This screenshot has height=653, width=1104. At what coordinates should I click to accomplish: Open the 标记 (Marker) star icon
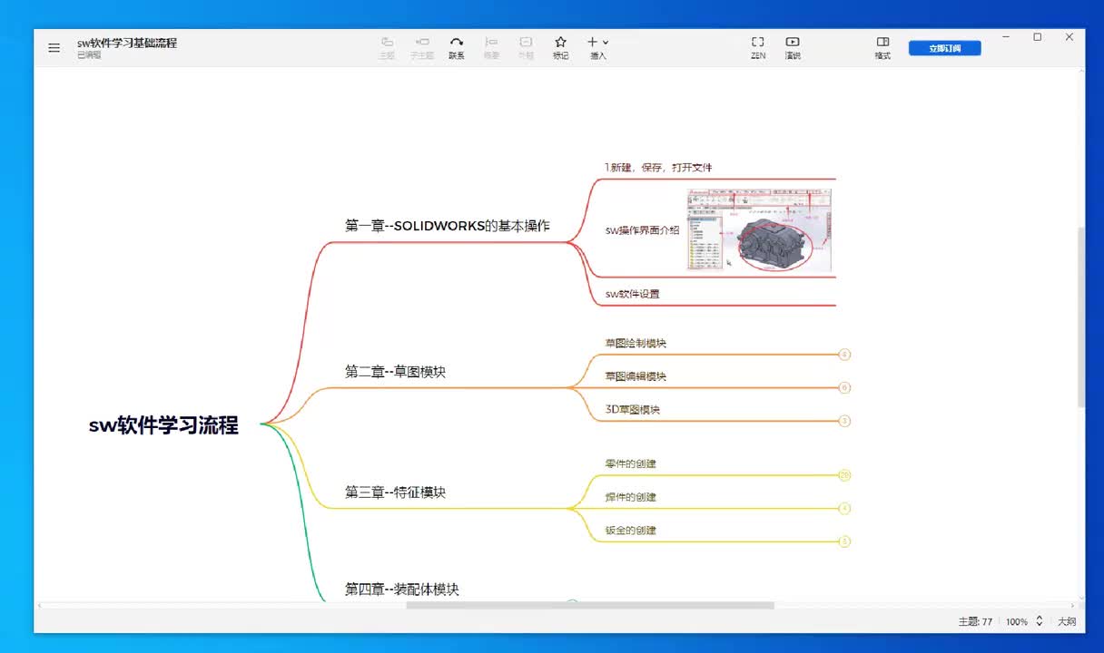click(x=561, y=48)
